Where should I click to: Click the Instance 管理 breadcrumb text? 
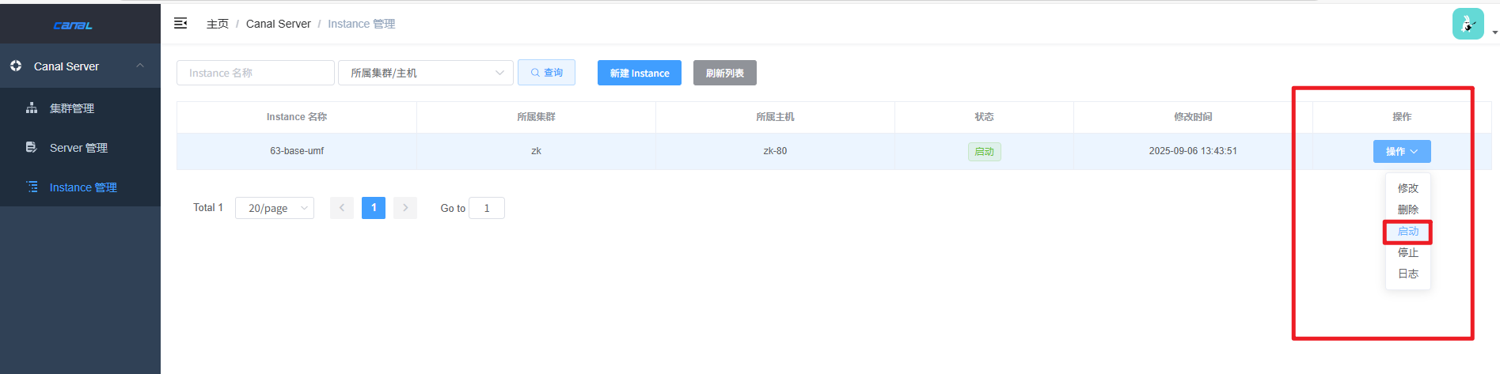[x=362, y=24]
